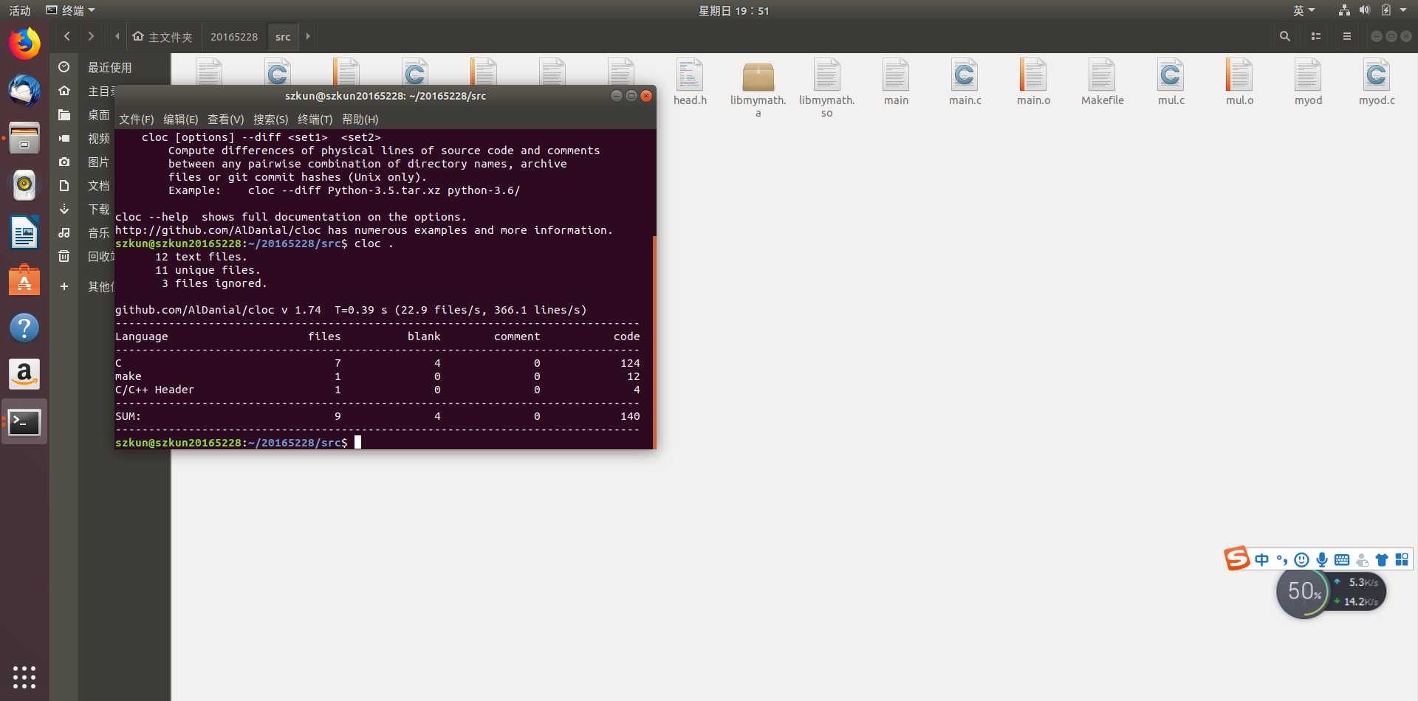Toggle list/grid view in file manager
Viewport: 1418px width, 701px height.
(x=1316, y=36)
